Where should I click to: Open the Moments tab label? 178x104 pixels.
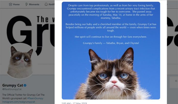34,4
